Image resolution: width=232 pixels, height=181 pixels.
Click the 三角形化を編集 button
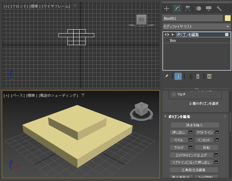[194, 170]
